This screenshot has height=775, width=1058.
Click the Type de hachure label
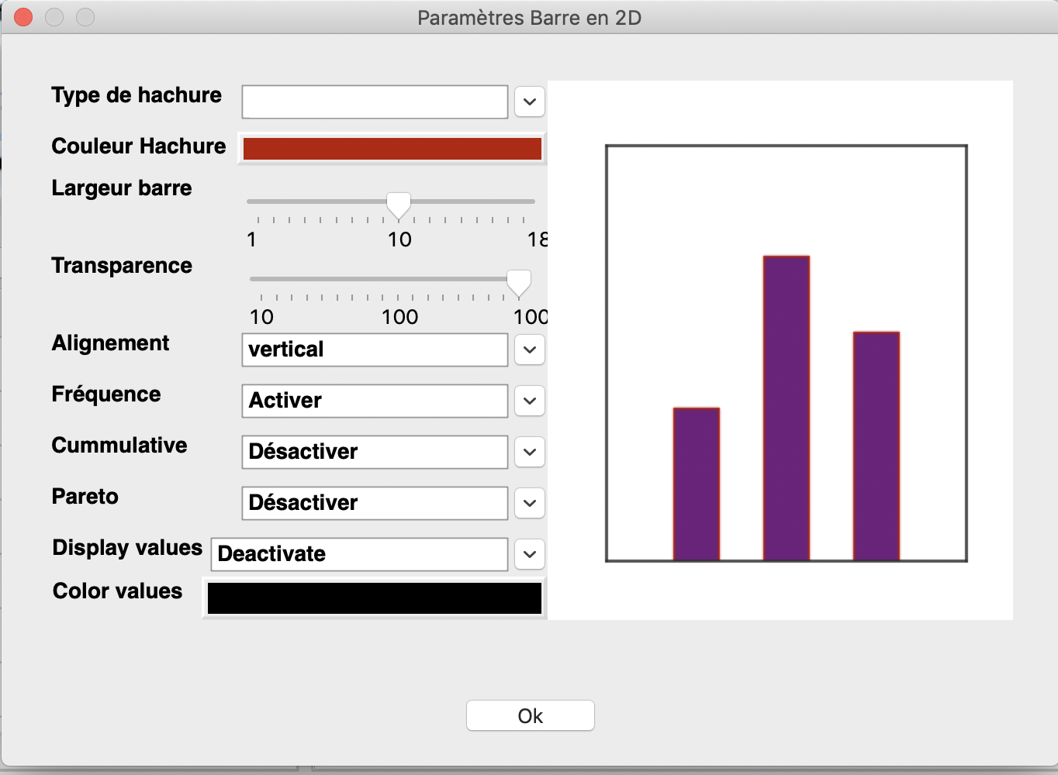click(x=137, y=95)
